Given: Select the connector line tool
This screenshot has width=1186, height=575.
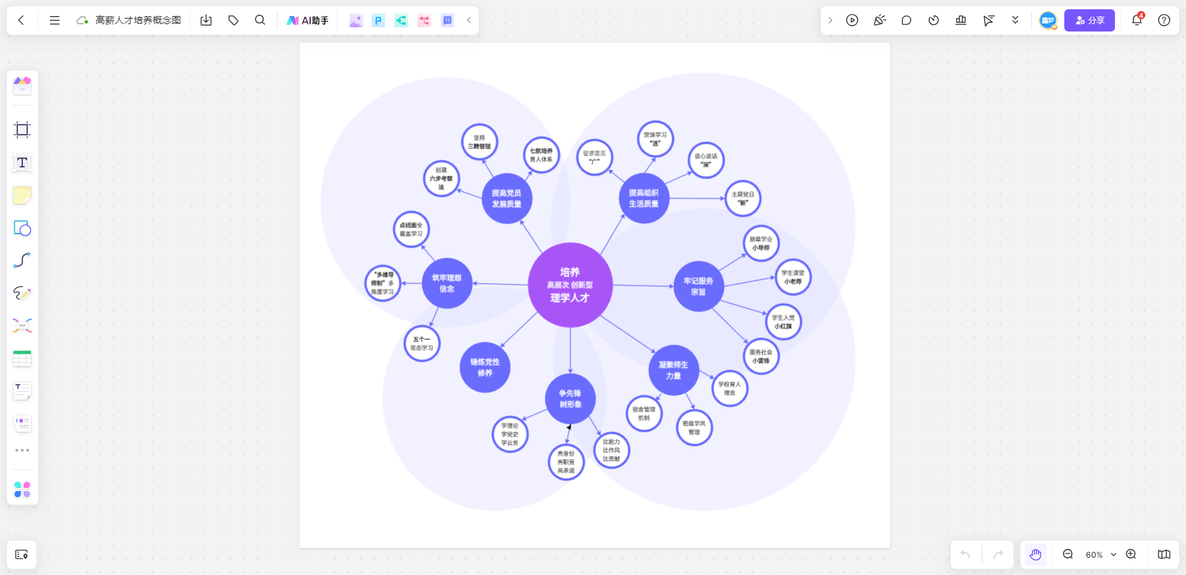Looking at the screenshot, I should click(x=22, y=260).
